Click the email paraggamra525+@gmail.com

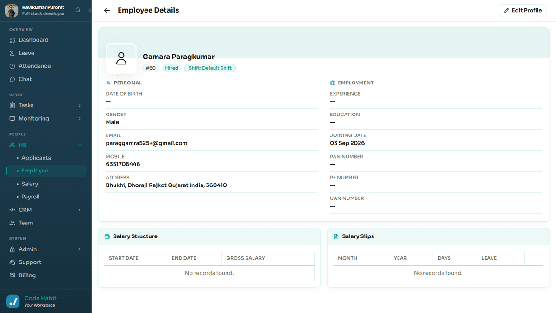point(146,143)
